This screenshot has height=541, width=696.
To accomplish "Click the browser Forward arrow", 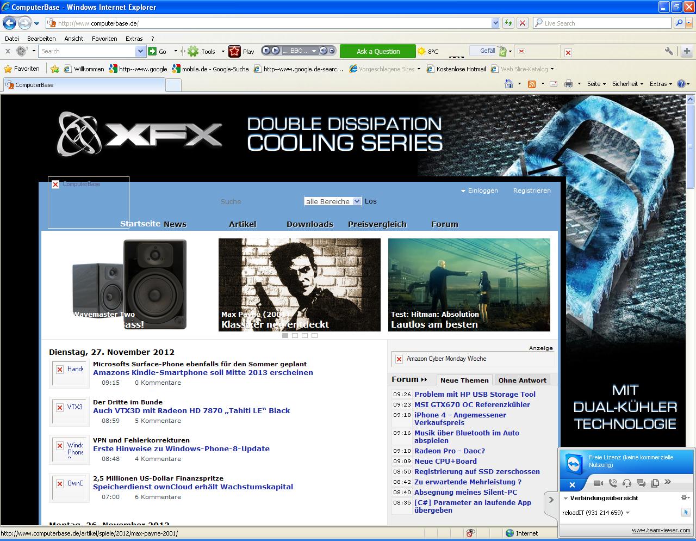I will pos(24,23).
